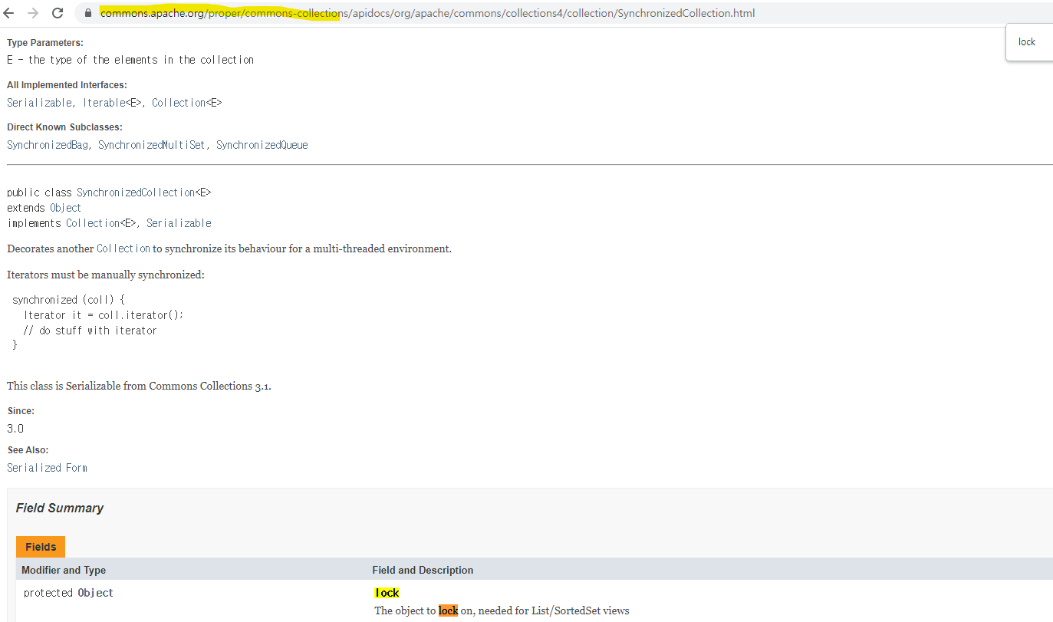
Task: Open the Iterable interface link
Action: [x=104, y=103]
